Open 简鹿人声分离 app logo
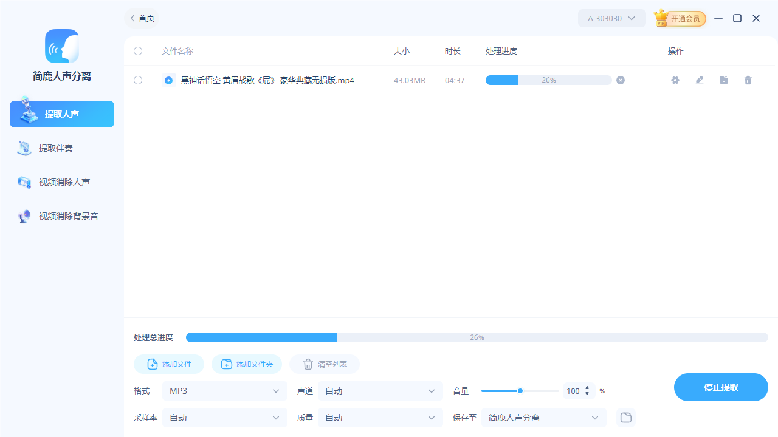Screen dimensions: 778x437 tap(61, 46)
